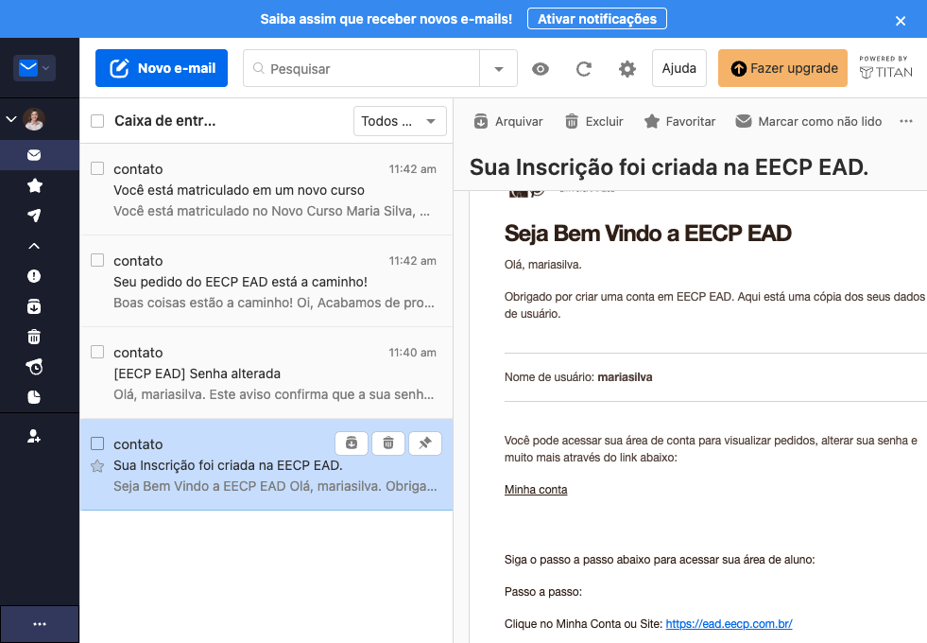
Task: Open the drafts page icon in sidebar
Action: click(34, 397)
